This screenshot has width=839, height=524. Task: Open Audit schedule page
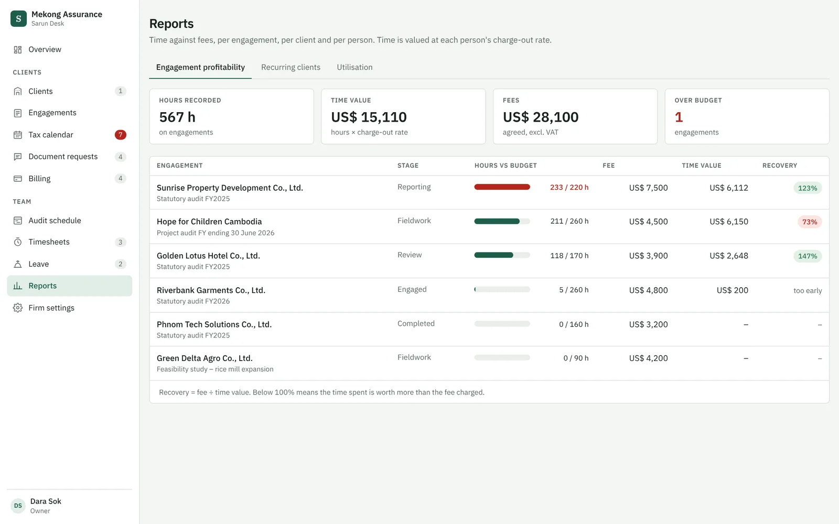[x=70, y=221]
